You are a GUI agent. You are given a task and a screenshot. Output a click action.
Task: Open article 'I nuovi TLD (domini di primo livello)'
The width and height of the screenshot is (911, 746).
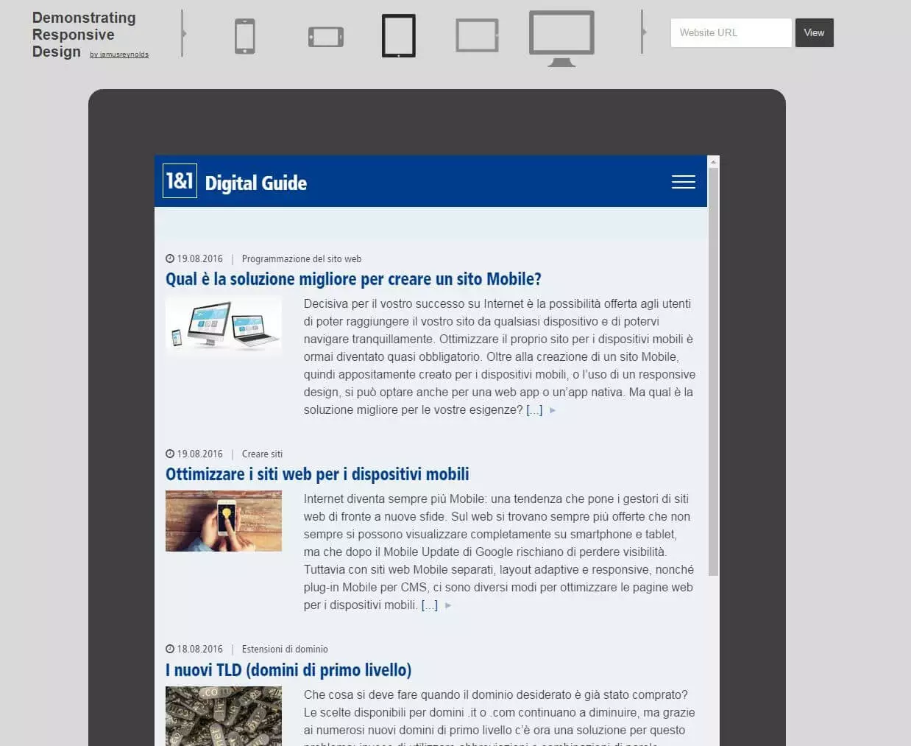point(288,670)
